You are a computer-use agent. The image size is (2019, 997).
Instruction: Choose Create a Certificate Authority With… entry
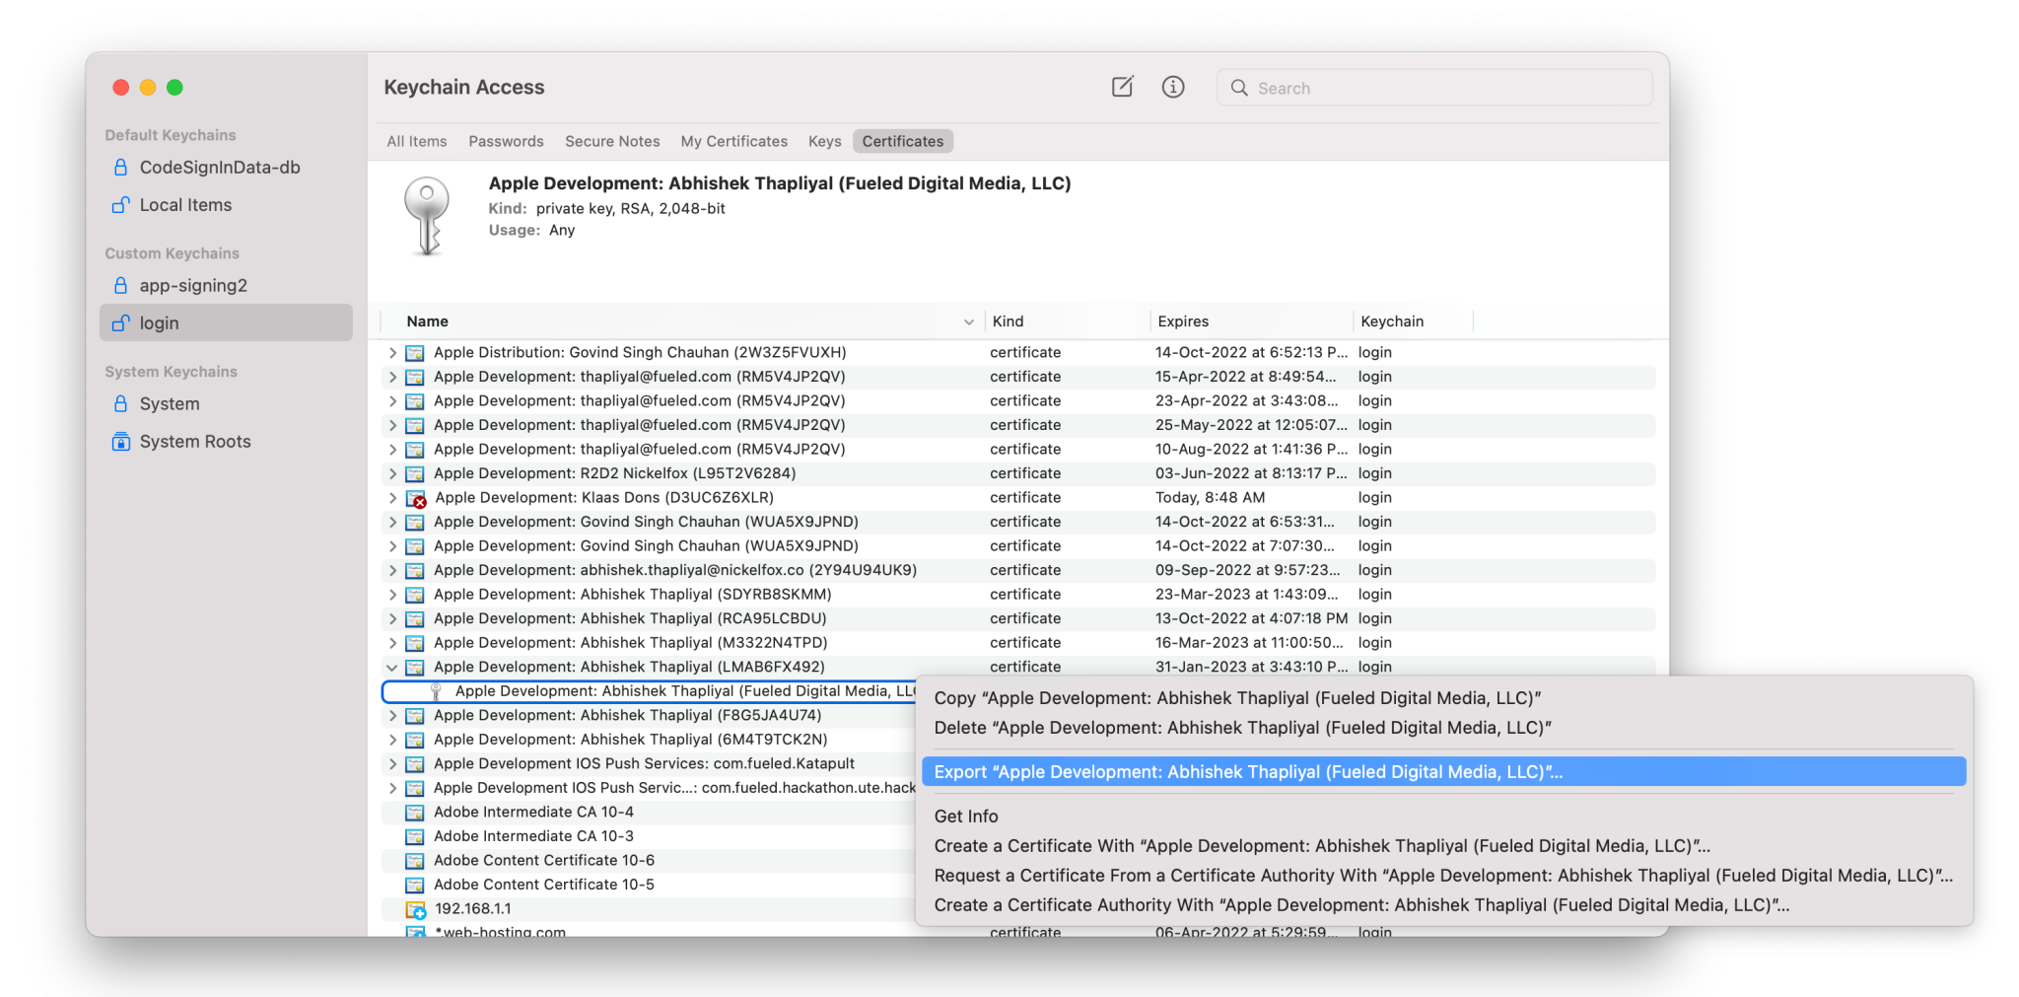(x=1443, y=905)
